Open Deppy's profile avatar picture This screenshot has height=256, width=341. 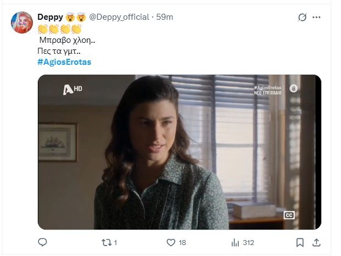pos(23,23)
